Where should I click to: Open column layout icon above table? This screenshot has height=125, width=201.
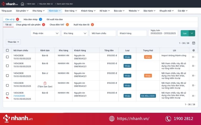click(x=194, y=43)
